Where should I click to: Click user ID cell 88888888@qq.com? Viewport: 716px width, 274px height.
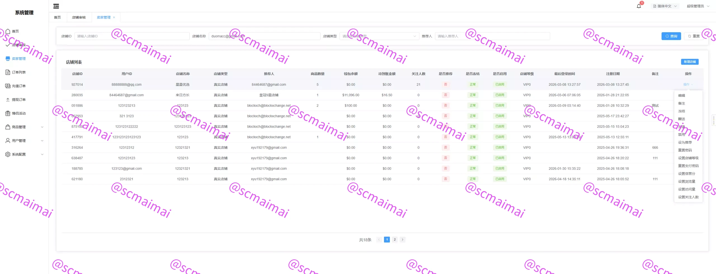(x=126, y=85)
